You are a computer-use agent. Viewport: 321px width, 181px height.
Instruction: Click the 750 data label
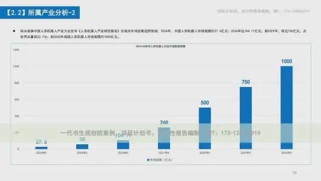click(246, 82)
